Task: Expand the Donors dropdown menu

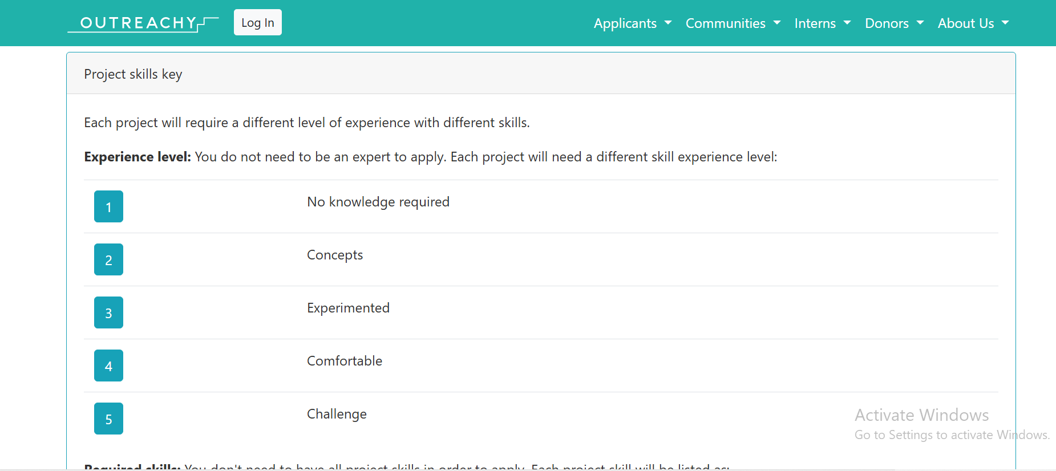Action: pyautogui.click(x=894, y=23)
